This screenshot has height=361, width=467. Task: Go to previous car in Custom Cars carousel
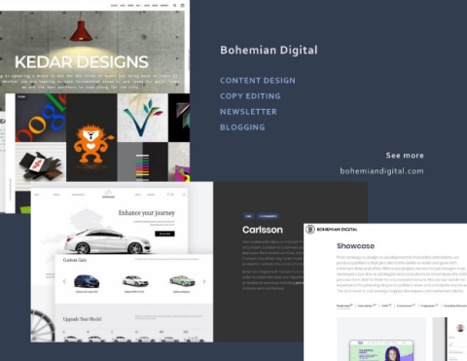coord(64,281)
